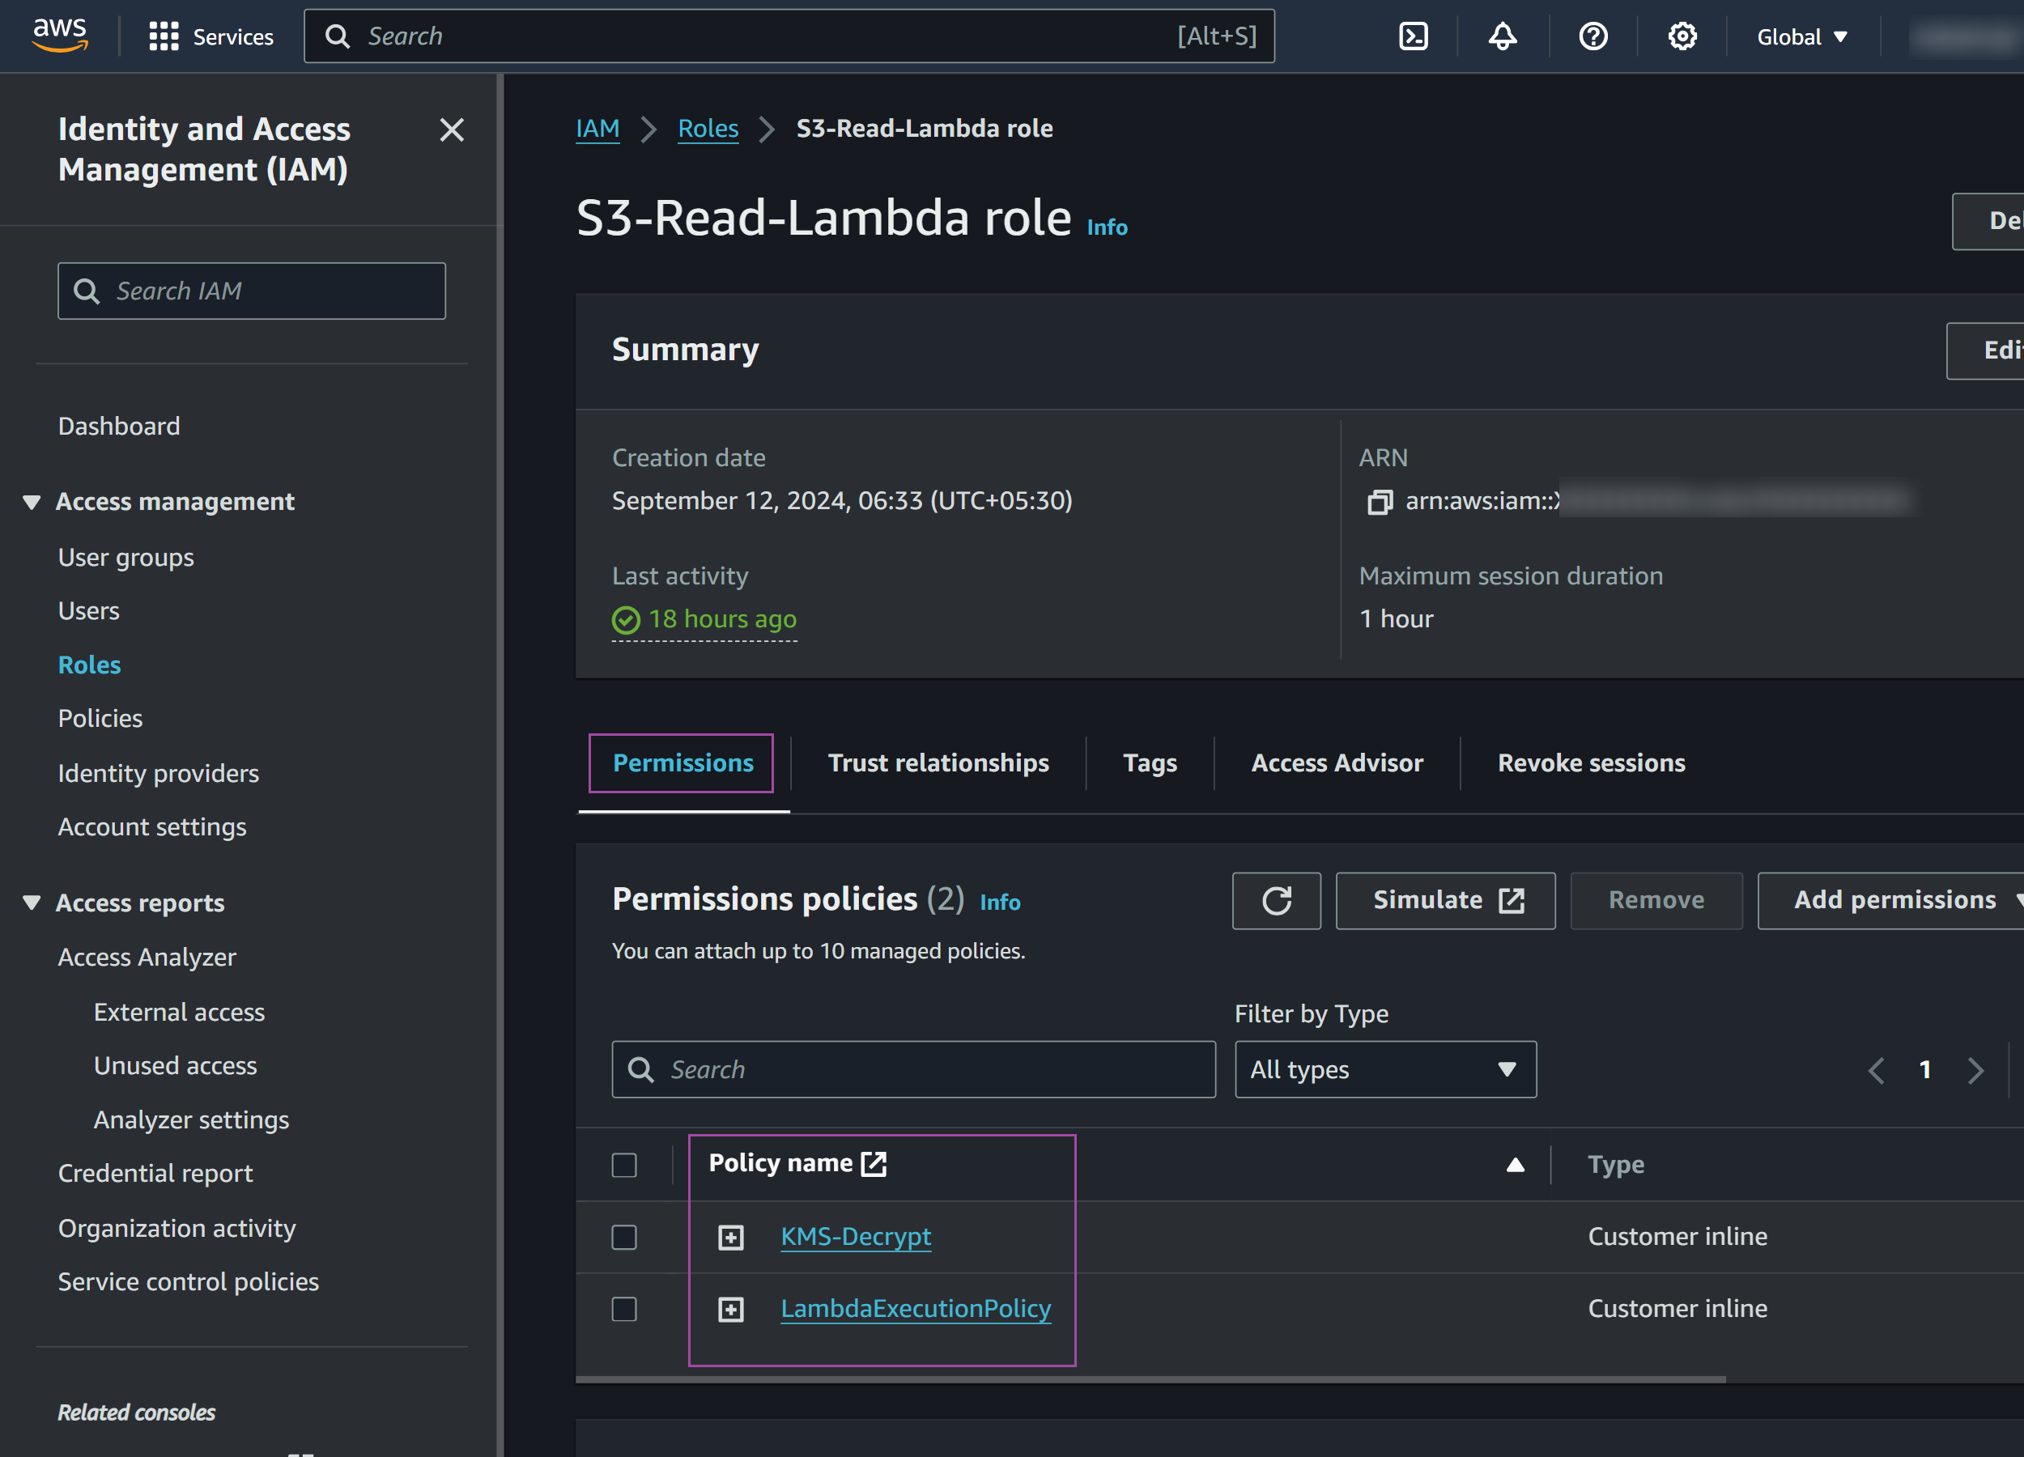Expand the KMS-Decrypt policy details

click(x=732, y=1237)
